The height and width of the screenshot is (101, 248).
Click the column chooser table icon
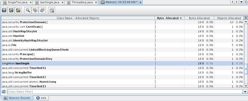pyautogui.click(x=246, y=18)
